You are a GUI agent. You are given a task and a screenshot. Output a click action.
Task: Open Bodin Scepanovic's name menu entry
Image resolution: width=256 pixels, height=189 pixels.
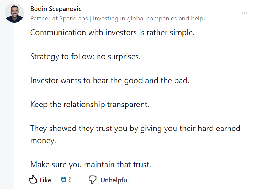click(x=56, y=9)
